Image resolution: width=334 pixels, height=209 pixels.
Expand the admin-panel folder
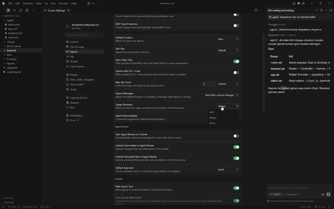coord(13,46)
